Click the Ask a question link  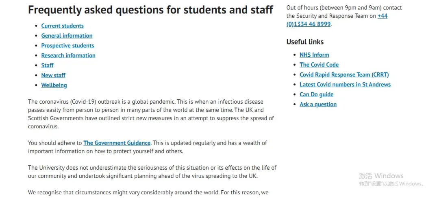[x=318, y=104]
